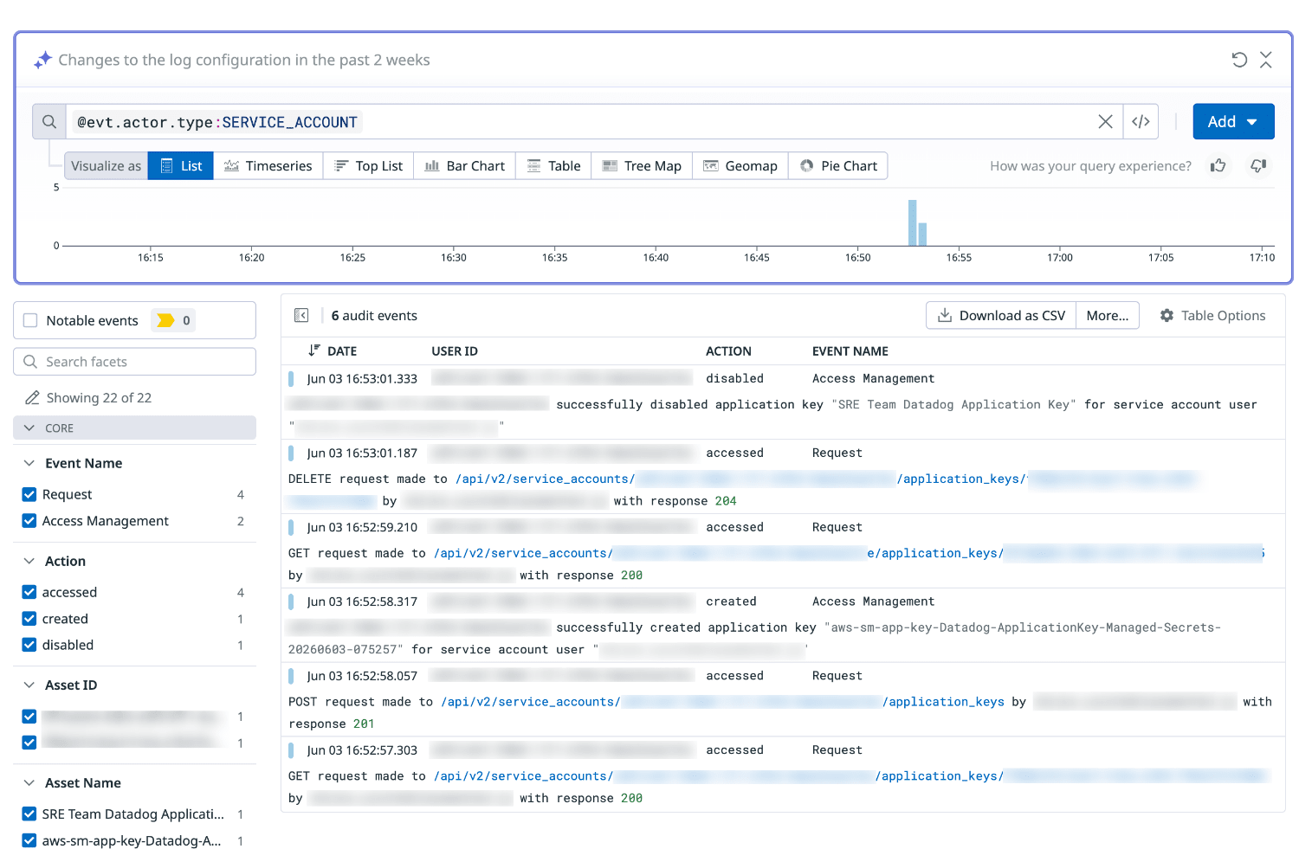Click the AI sparkle icon beside the prompt

pos(42,60)
